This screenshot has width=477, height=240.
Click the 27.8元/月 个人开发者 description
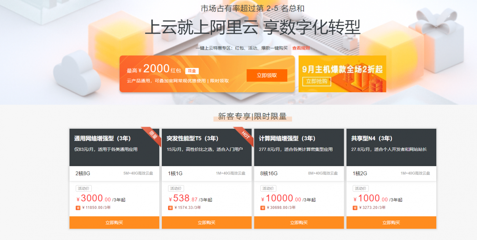(x=389, y=149)
